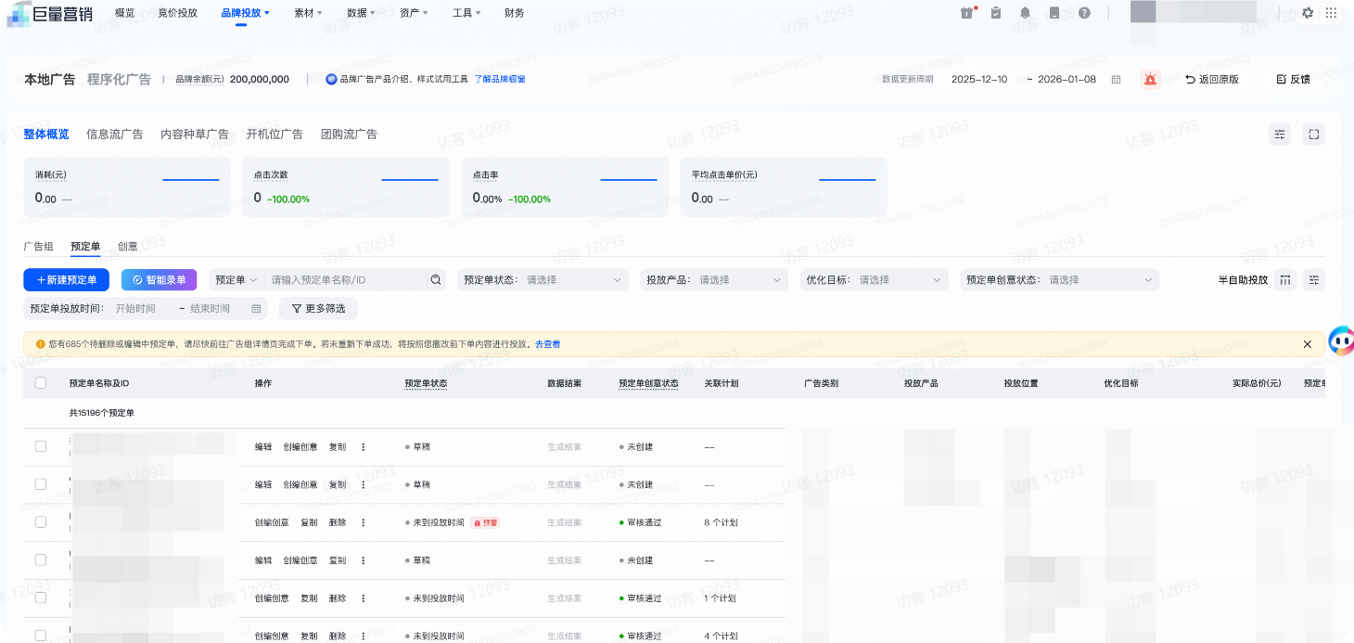Switch to 程序化广告 tab
This screenshot has width=1354, height=643.
119,80
